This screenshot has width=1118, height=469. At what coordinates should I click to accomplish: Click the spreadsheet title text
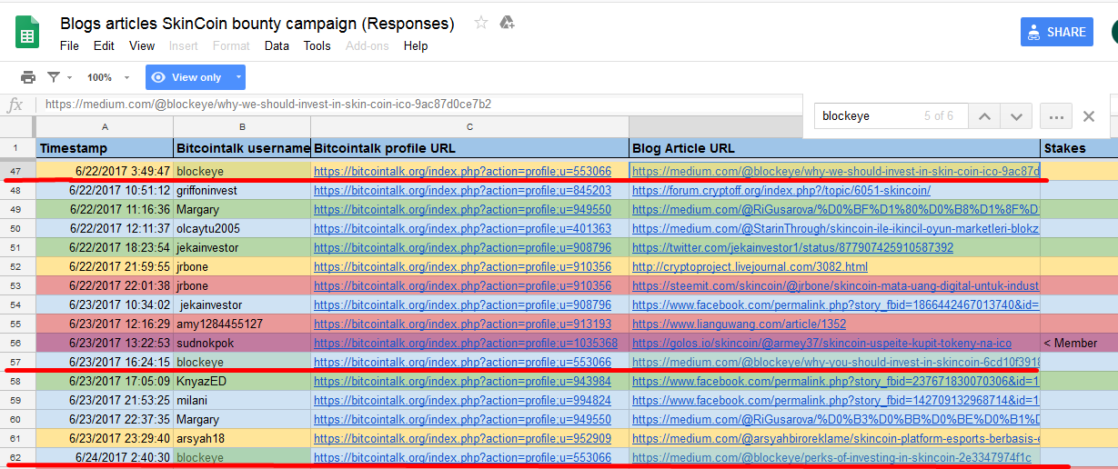257,23
